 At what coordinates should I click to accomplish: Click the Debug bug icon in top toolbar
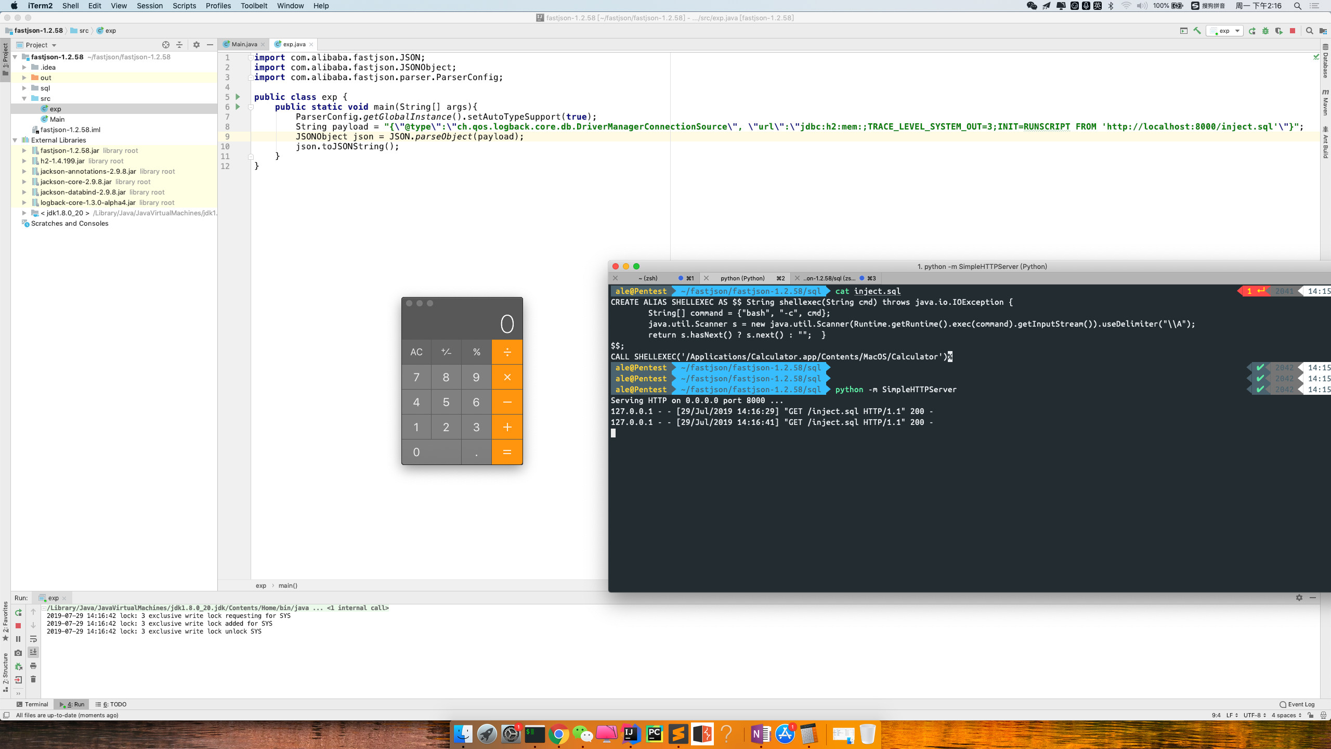(x=1265, y=31)
